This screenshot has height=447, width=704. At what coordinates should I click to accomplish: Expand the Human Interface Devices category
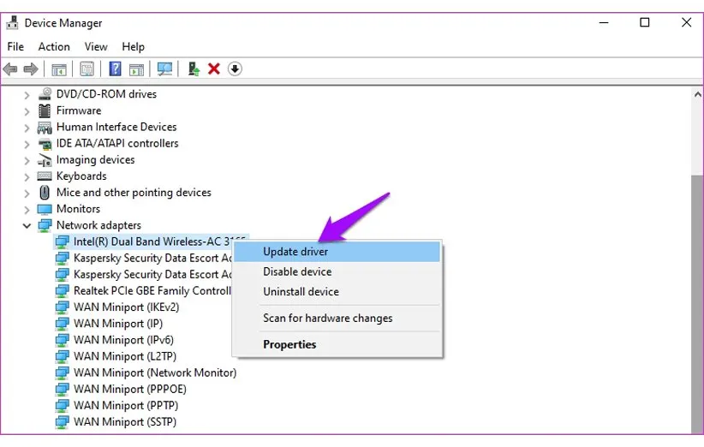[x=27, y=128]
